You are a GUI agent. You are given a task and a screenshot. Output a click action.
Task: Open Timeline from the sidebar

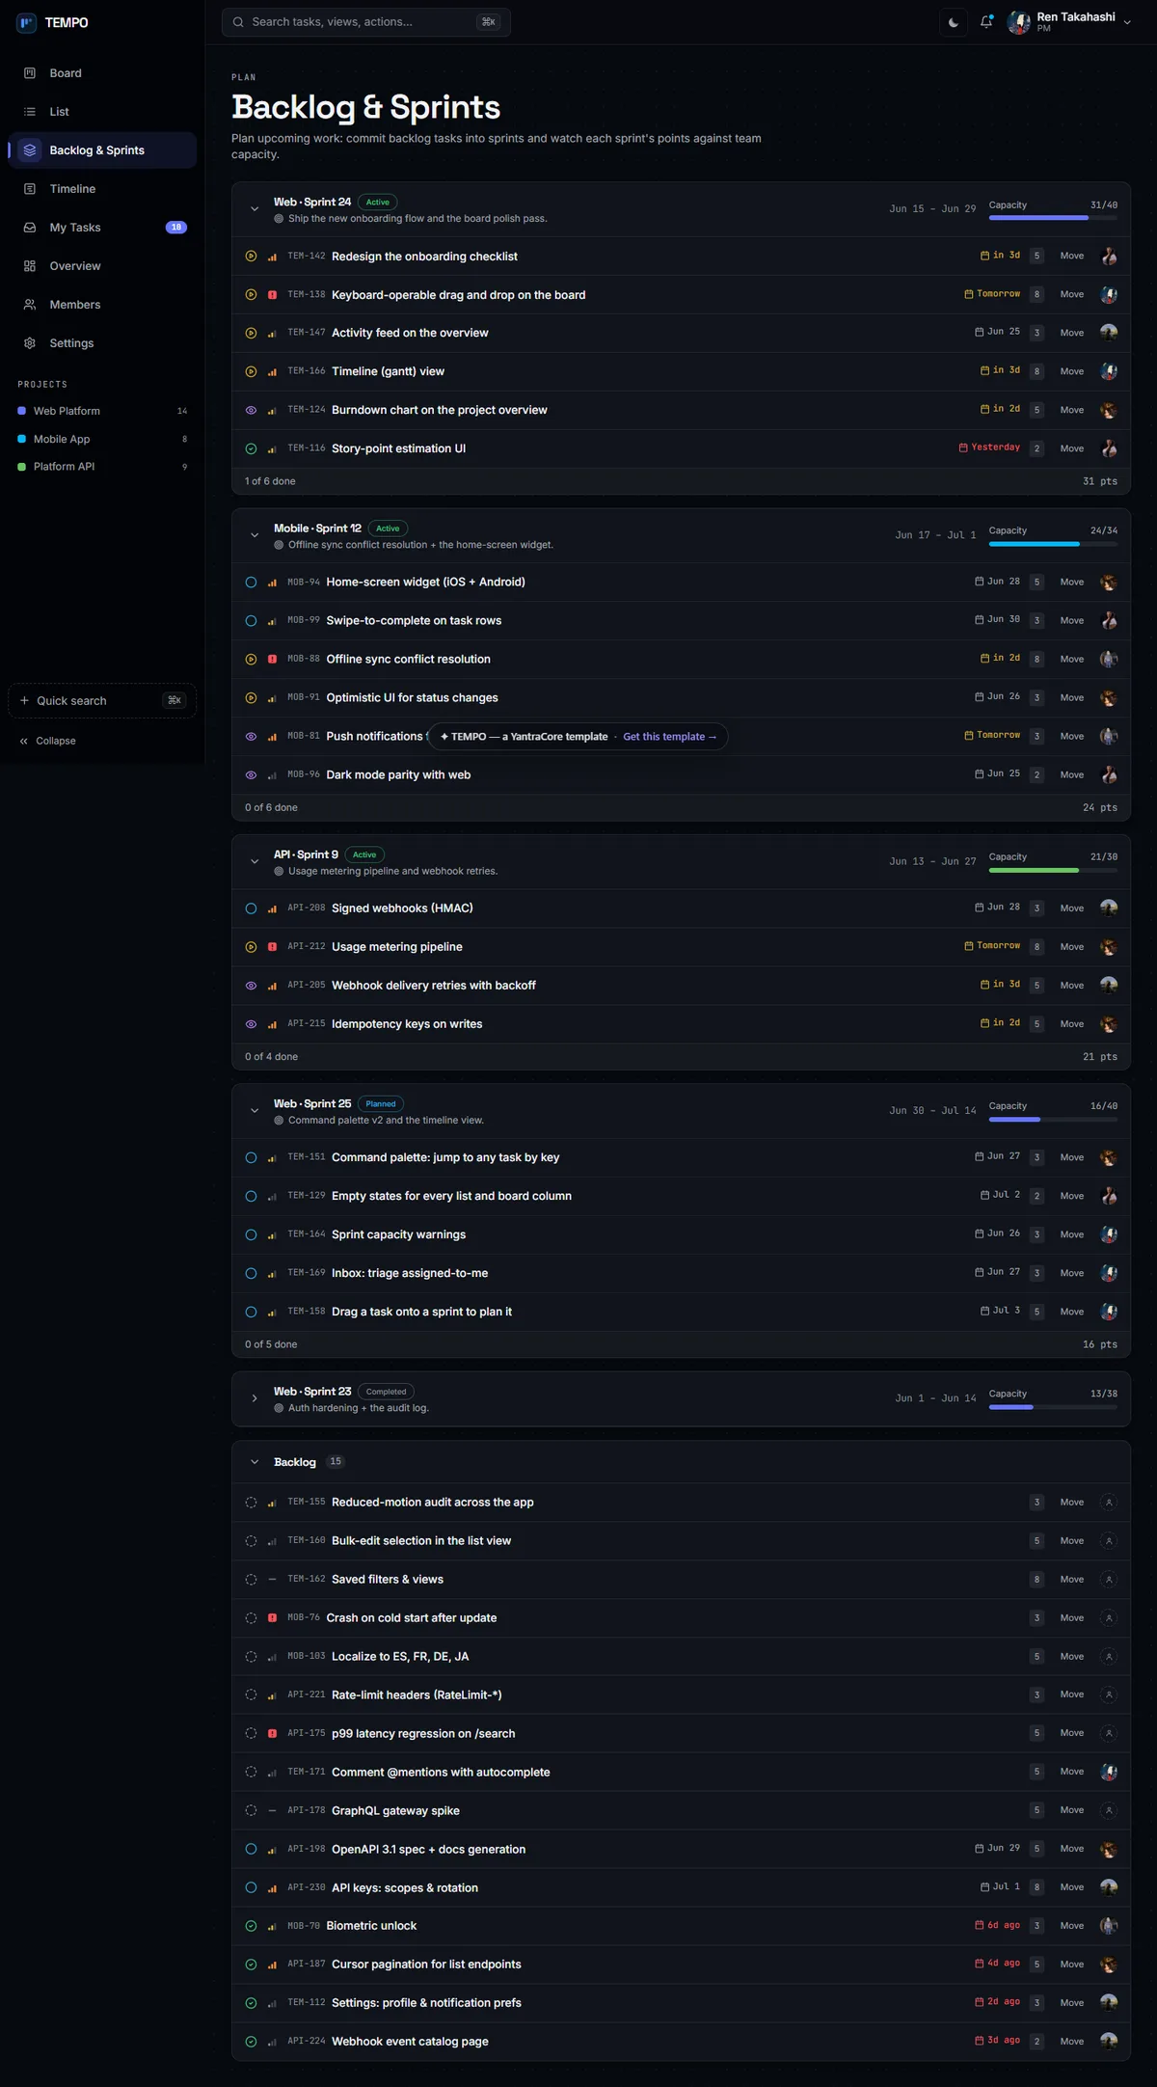pyautogui.click(x=102, y=189)
